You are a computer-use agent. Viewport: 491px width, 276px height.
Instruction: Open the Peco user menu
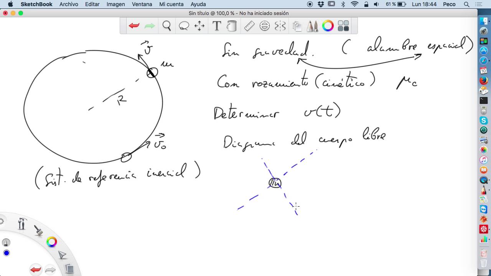point(449,4)
